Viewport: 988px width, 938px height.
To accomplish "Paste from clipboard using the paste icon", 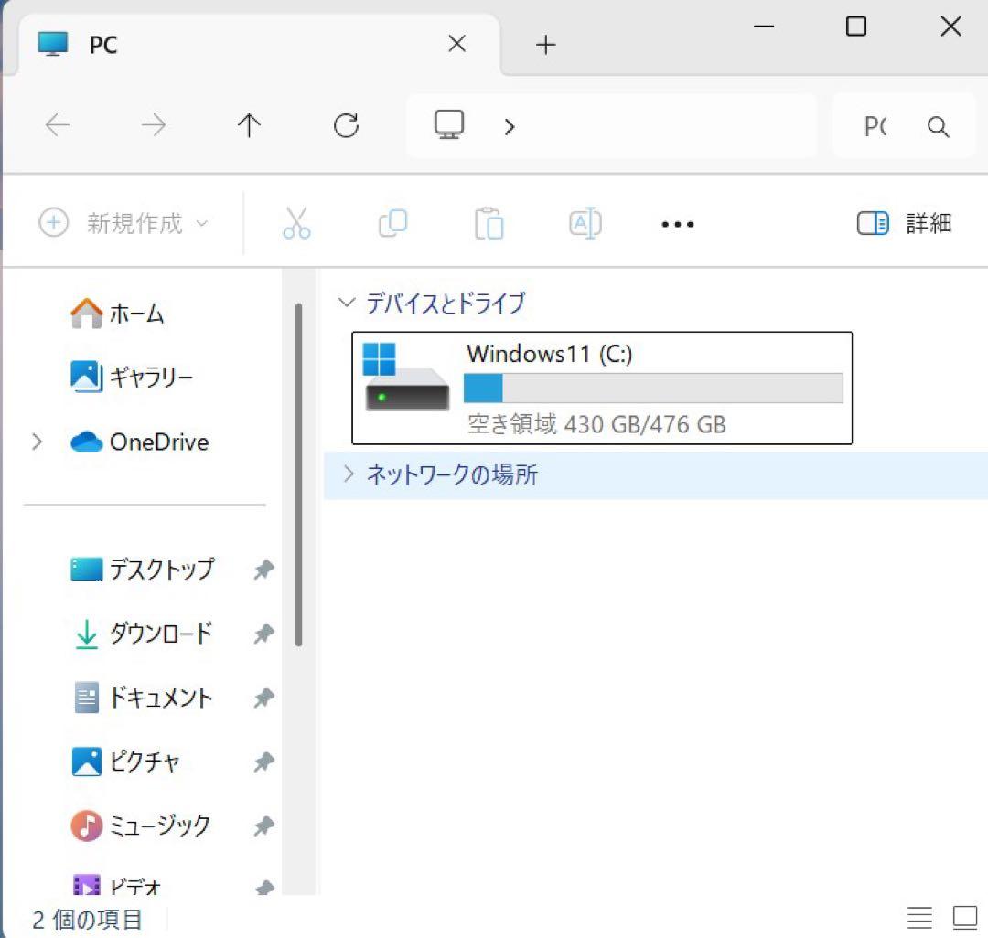I will click(489, 223).
